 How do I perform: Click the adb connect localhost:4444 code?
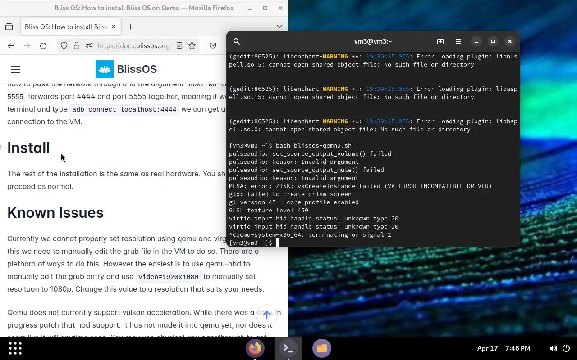point(125,109)
